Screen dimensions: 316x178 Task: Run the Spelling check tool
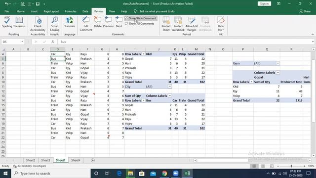(x=7, y=22)
